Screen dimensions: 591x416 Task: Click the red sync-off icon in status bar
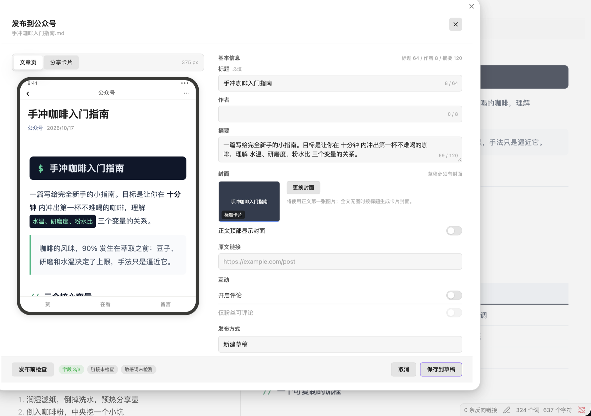[582, 410]
